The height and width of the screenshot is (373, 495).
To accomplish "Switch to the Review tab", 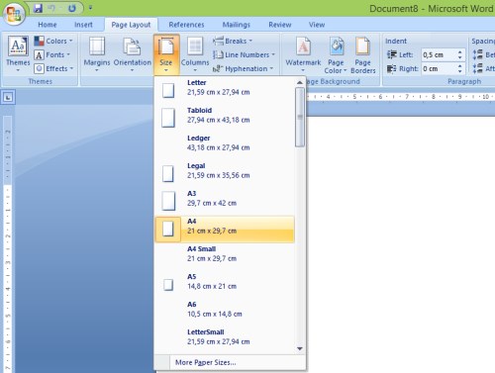I will tap(280, 25).
